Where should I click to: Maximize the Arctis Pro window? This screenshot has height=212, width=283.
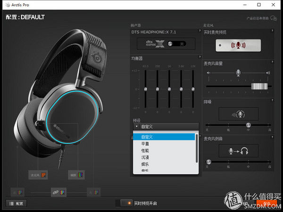pyautogui.click(x=259, y=5)
